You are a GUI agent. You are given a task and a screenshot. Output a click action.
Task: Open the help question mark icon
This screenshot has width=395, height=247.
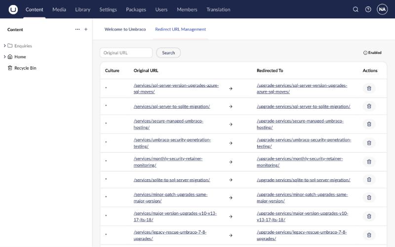[368, 9]
